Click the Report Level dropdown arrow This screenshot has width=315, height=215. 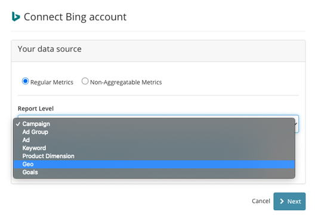tap(296, 124)
